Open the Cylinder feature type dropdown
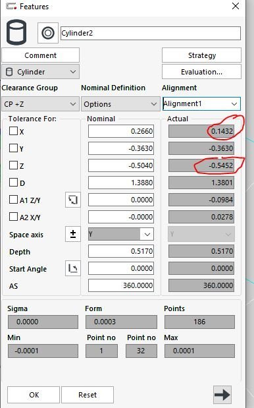This screenshot has width=254, height=408. [41, 72]
